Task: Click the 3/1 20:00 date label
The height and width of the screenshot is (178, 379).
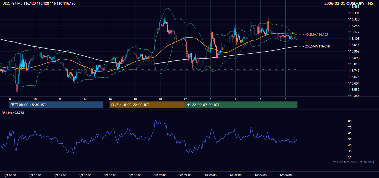Action: tap(160, 175)
